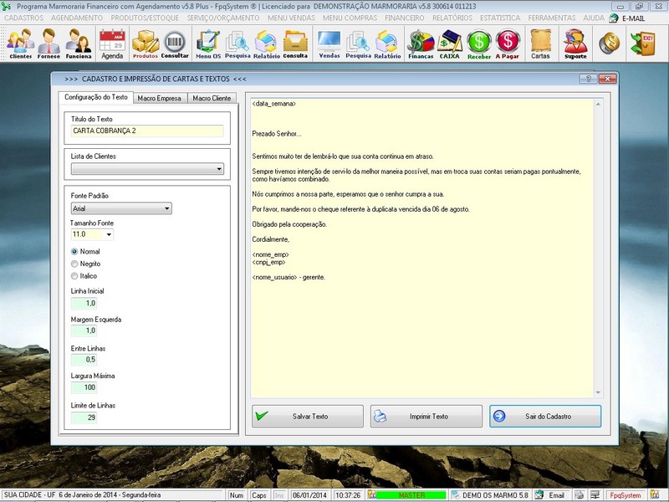Select the Normal font style option
The width and height of the screenshot is (669, 502).
click(x=74, y=252)
